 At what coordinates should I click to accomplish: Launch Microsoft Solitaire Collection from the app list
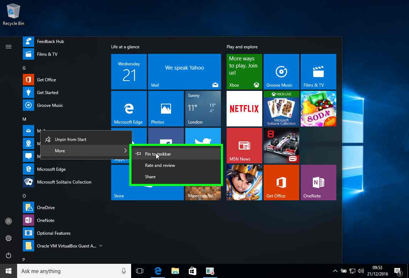coord(57,182)
